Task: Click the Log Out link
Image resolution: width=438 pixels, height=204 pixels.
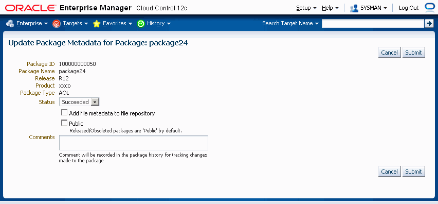Action: click(409, 8)
